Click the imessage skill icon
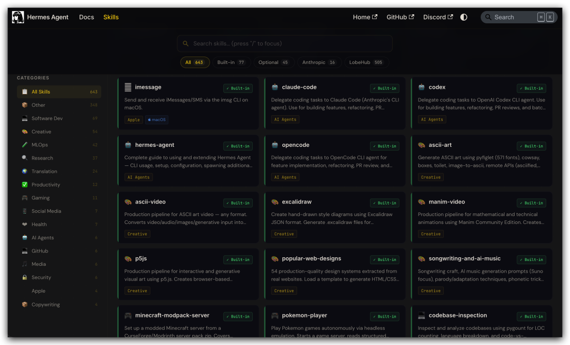The height and width of the screenshot is (345, 570). pyautogui.click(x=128, y=87)
